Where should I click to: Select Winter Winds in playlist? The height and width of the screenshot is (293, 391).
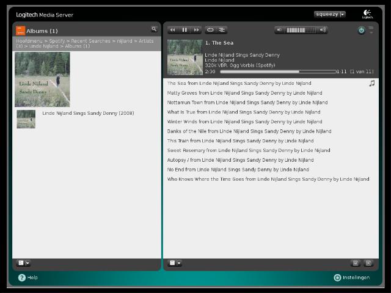click(x=244, y=121)
